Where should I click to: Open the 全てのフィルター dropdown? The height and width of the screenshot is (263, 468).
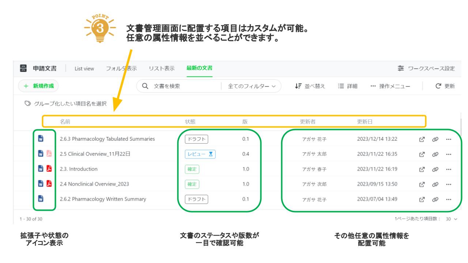click(x=252, y=86)
